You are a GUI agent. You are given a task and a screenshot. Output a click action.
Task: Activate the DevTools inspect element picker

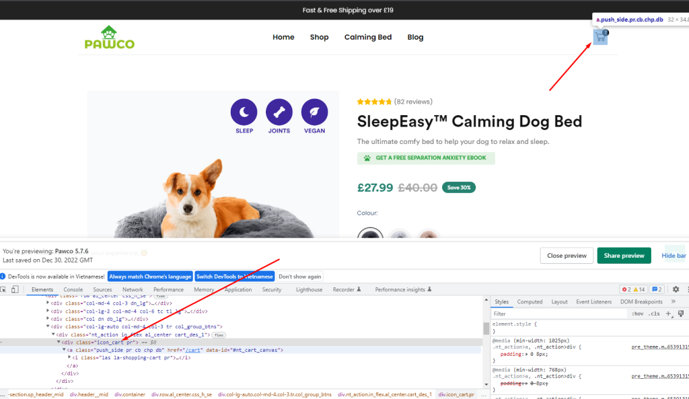(3, 289)
